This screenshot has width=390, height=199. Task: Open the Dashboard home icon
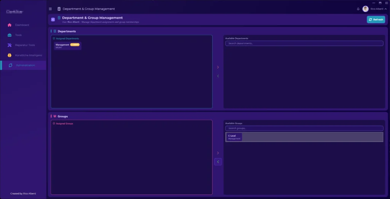click(x=10, y=25)
